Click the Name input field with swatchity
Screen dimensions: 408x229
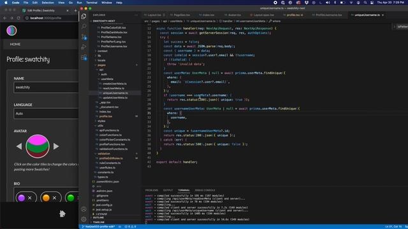click(x=46, y=88)
